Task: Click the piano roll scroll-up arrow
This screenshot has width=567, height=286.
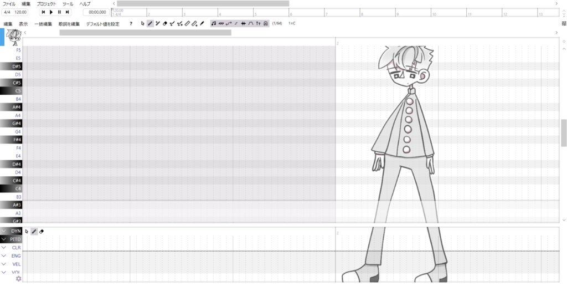Action: pyautogui.click(x=564, y=49)
